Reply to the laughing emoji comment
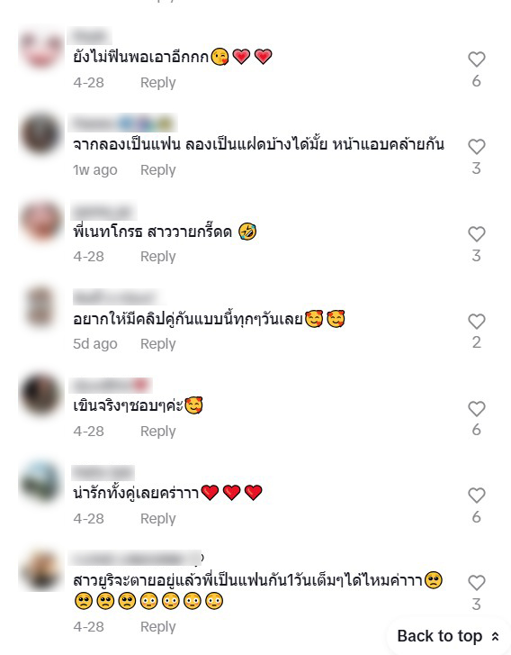 157,257
